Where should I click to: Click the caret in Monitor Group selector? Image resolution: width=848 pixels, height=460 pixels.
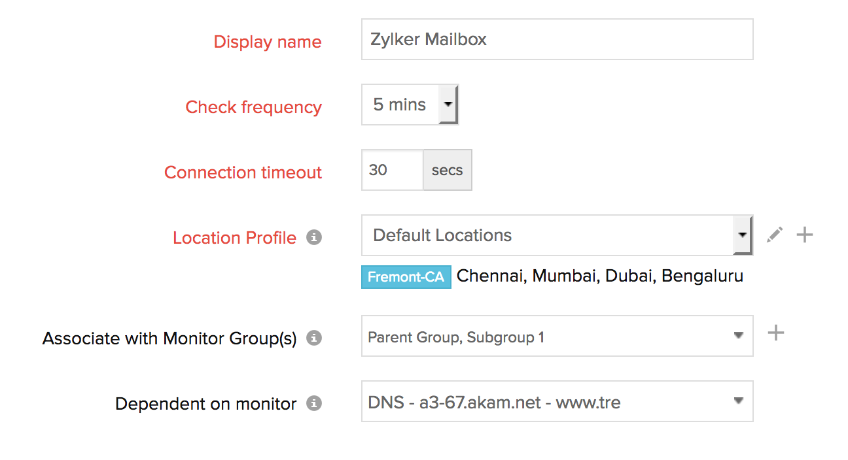pos(738,336)
